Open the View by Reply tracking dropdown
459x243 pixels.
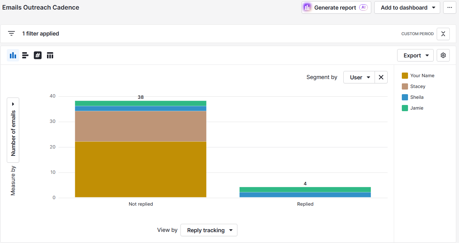coord(209,230)
